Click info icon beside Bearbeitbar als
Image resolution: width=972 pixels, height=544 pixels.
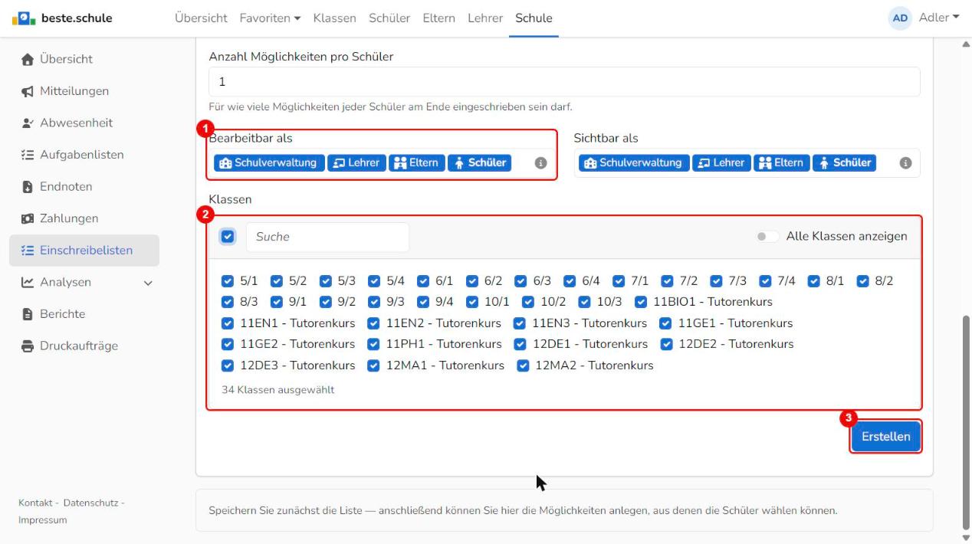click(540, 163)
